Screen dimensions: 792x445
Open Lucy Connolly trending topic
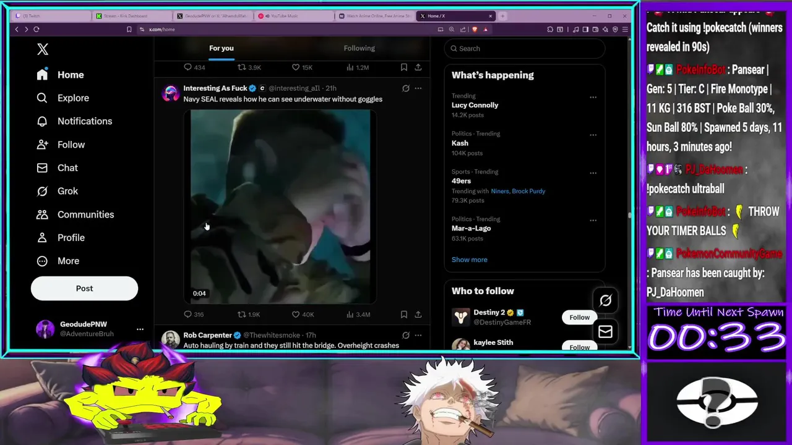pyautogui.click(x=475, y=105)
